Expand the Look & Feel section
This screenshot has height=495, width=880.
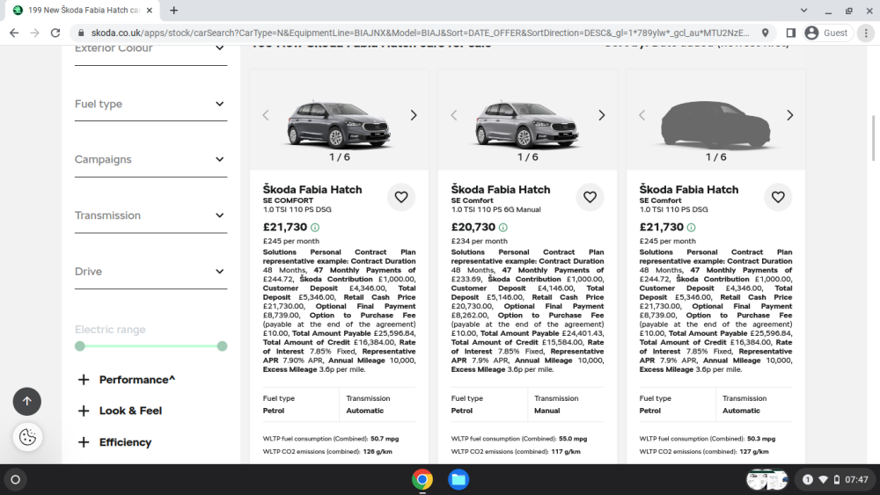(120, 411)
